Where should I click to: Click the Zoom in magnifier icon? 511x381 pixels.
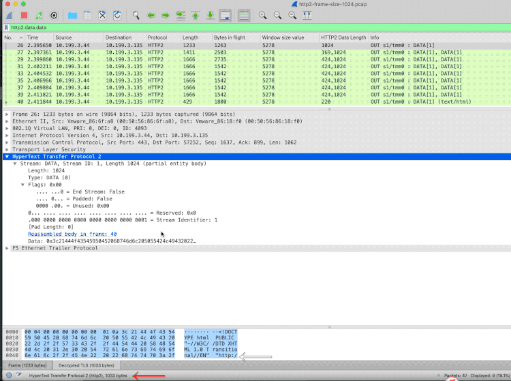pos(262,15)
